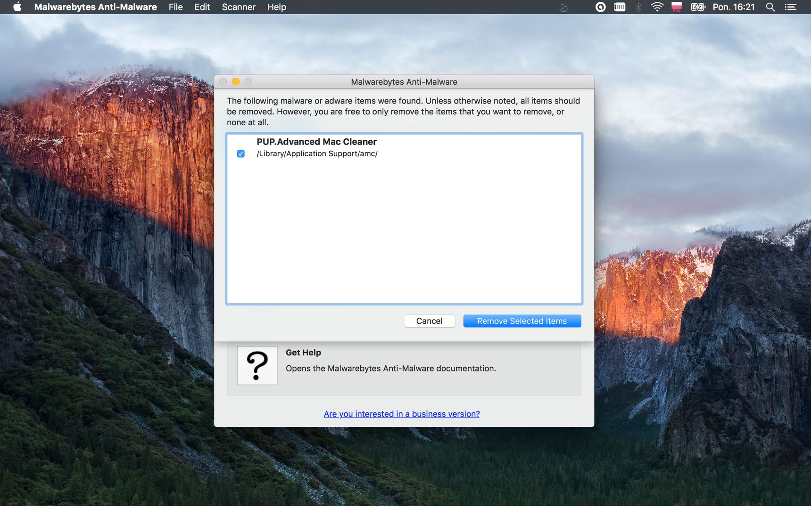The image size is (811, 506).
Task: Minimize the window with the yellow button
Action: pyautogui.click(x=236, y=82)
